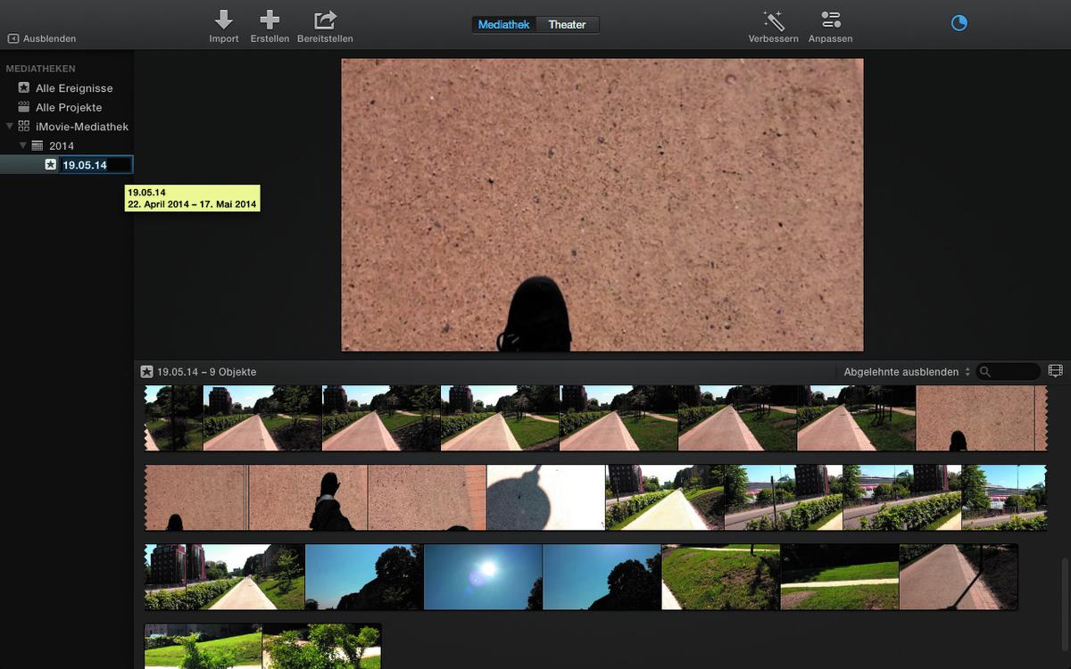
Task: Click the white shadow lamp clip thumbnail
Action: 545,498
